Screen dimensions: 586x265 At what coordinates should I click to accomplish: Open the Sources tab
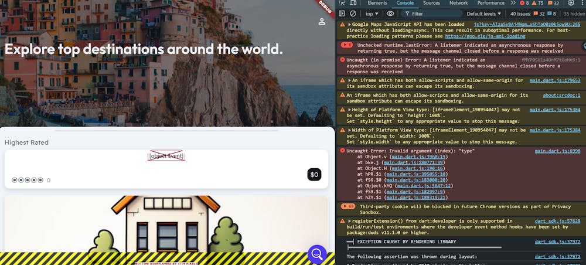[x=431, y=3]
